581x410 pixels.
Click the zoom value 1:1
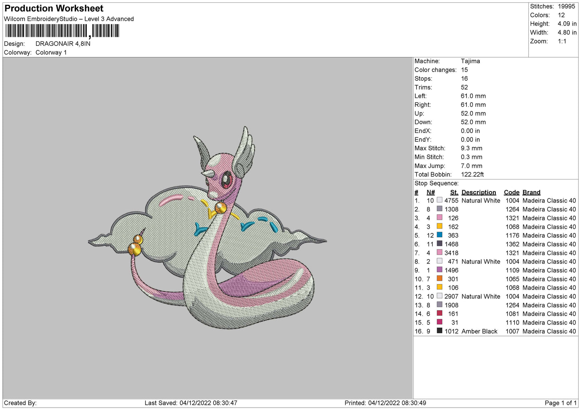click(x=562, y=41)
